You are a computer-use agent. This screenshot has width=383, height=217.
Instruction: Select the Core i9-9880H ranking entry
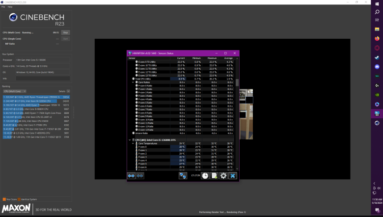(x=36, y=109)
